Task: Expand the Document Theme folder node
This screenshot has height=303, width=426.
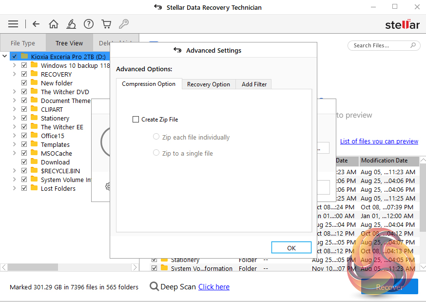Action: [15, 101]
